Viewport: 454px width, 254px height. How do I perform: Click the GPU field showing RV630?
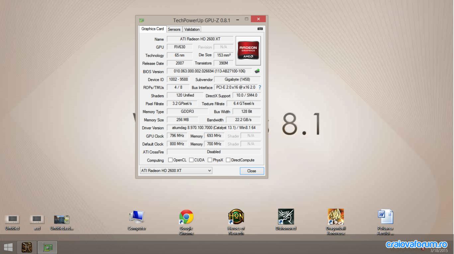pyautogui.click(x=180, y=47)
